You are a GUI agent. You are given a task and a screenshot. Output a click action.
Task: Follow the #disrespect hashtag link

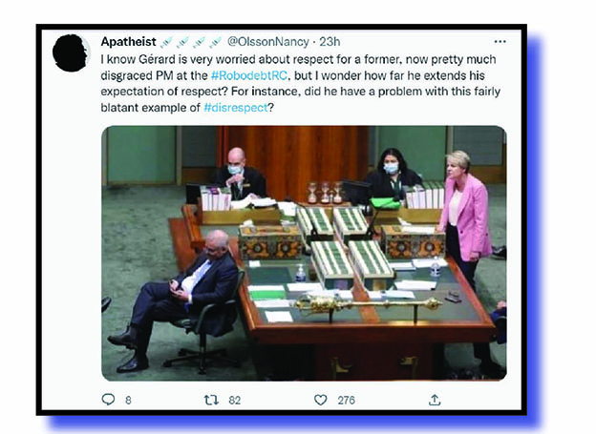(236, 108)
